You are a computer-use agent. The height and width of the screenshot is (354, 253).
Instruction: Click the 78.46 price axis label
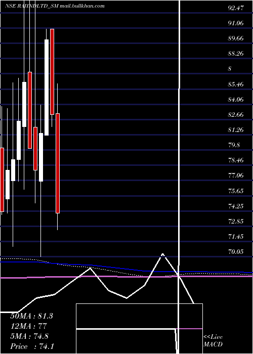(x=236, y=160)
